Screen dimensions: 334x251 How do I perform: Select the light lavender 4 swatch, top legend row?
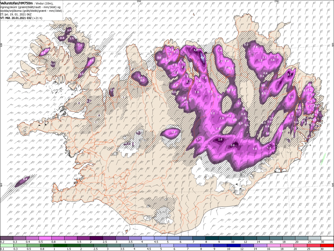[x=148, y=238]
